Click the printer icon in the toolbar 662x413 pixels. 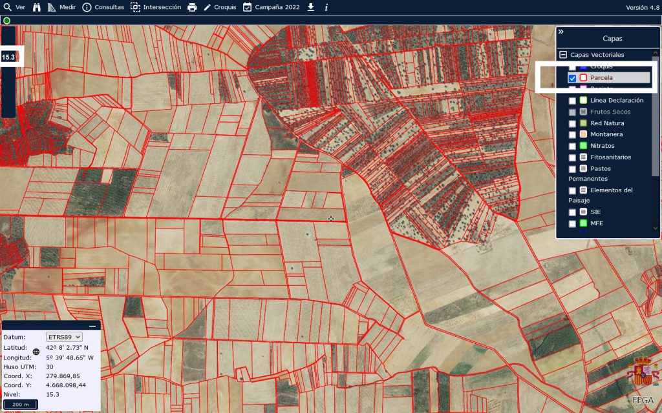click(192, 7)
